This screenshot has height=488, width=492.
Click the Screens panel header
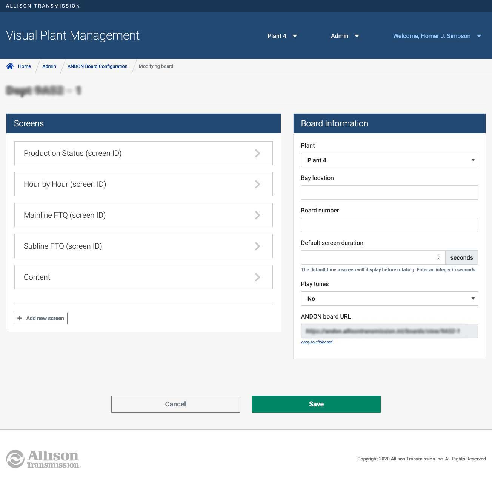[143, 123]
